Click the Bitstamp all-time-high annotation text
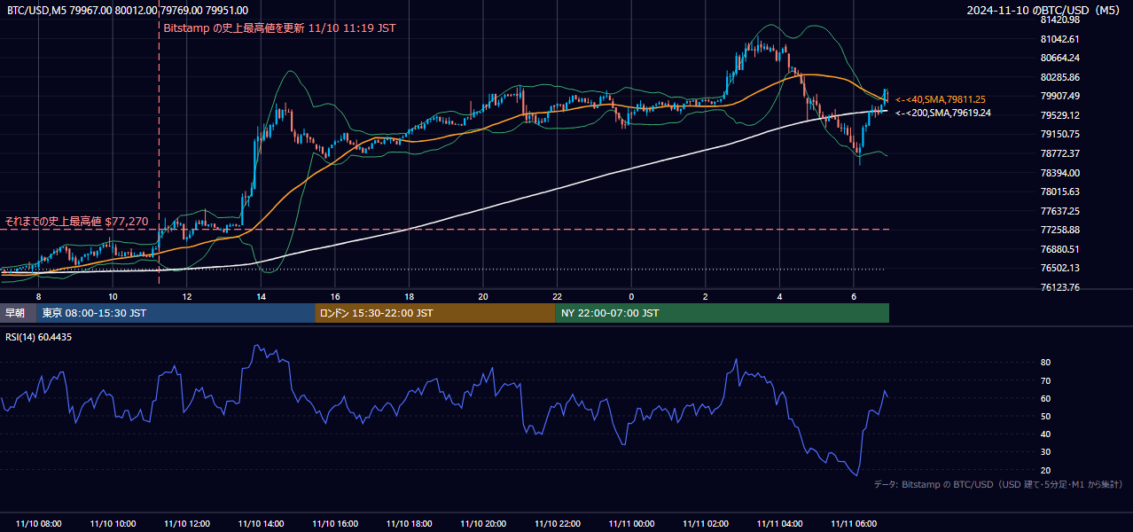Image resolution: width=1133 pixels, height=532 pixels. [x=280, y=28]
